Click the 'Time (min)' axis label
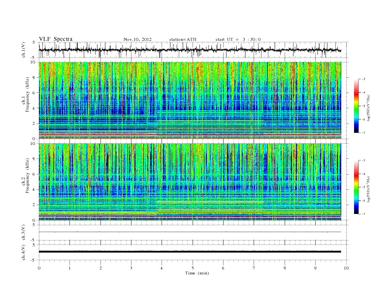Image resolution: width=390 pixels, height=301 pixels. coord(197,273)
